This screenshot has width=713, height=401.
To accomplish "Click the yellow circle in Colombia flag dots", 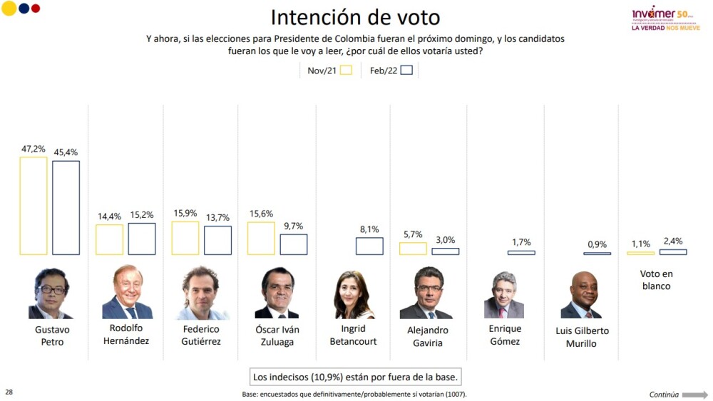I will pos(9,8).
